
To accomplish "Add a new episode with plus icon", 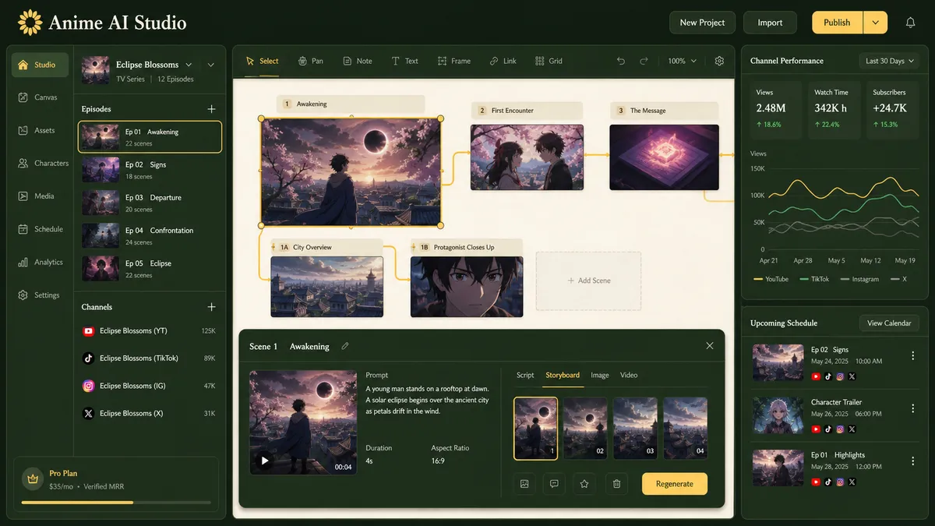I will tap(211, 109).
